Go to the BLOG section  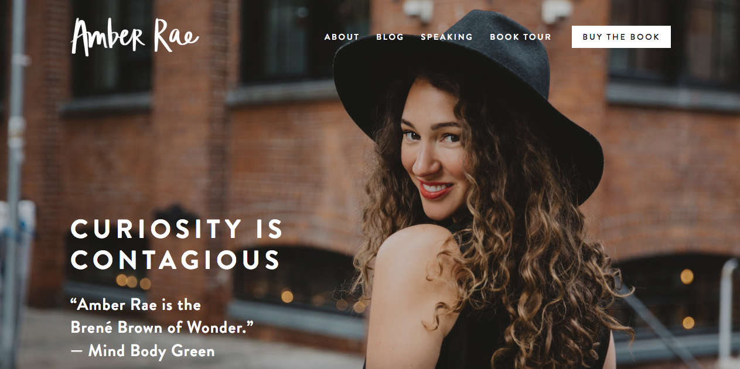(x=390, y=37)
